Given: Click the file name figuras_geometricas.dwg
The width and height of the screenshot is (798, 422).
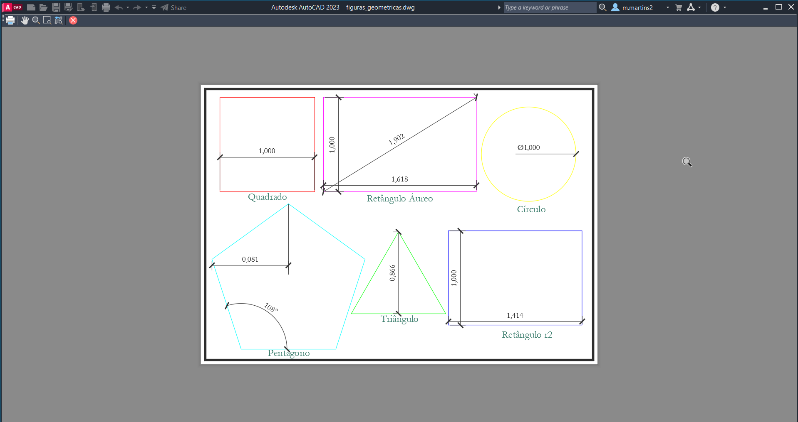Looking at the screenshot, I should point(380,7).
